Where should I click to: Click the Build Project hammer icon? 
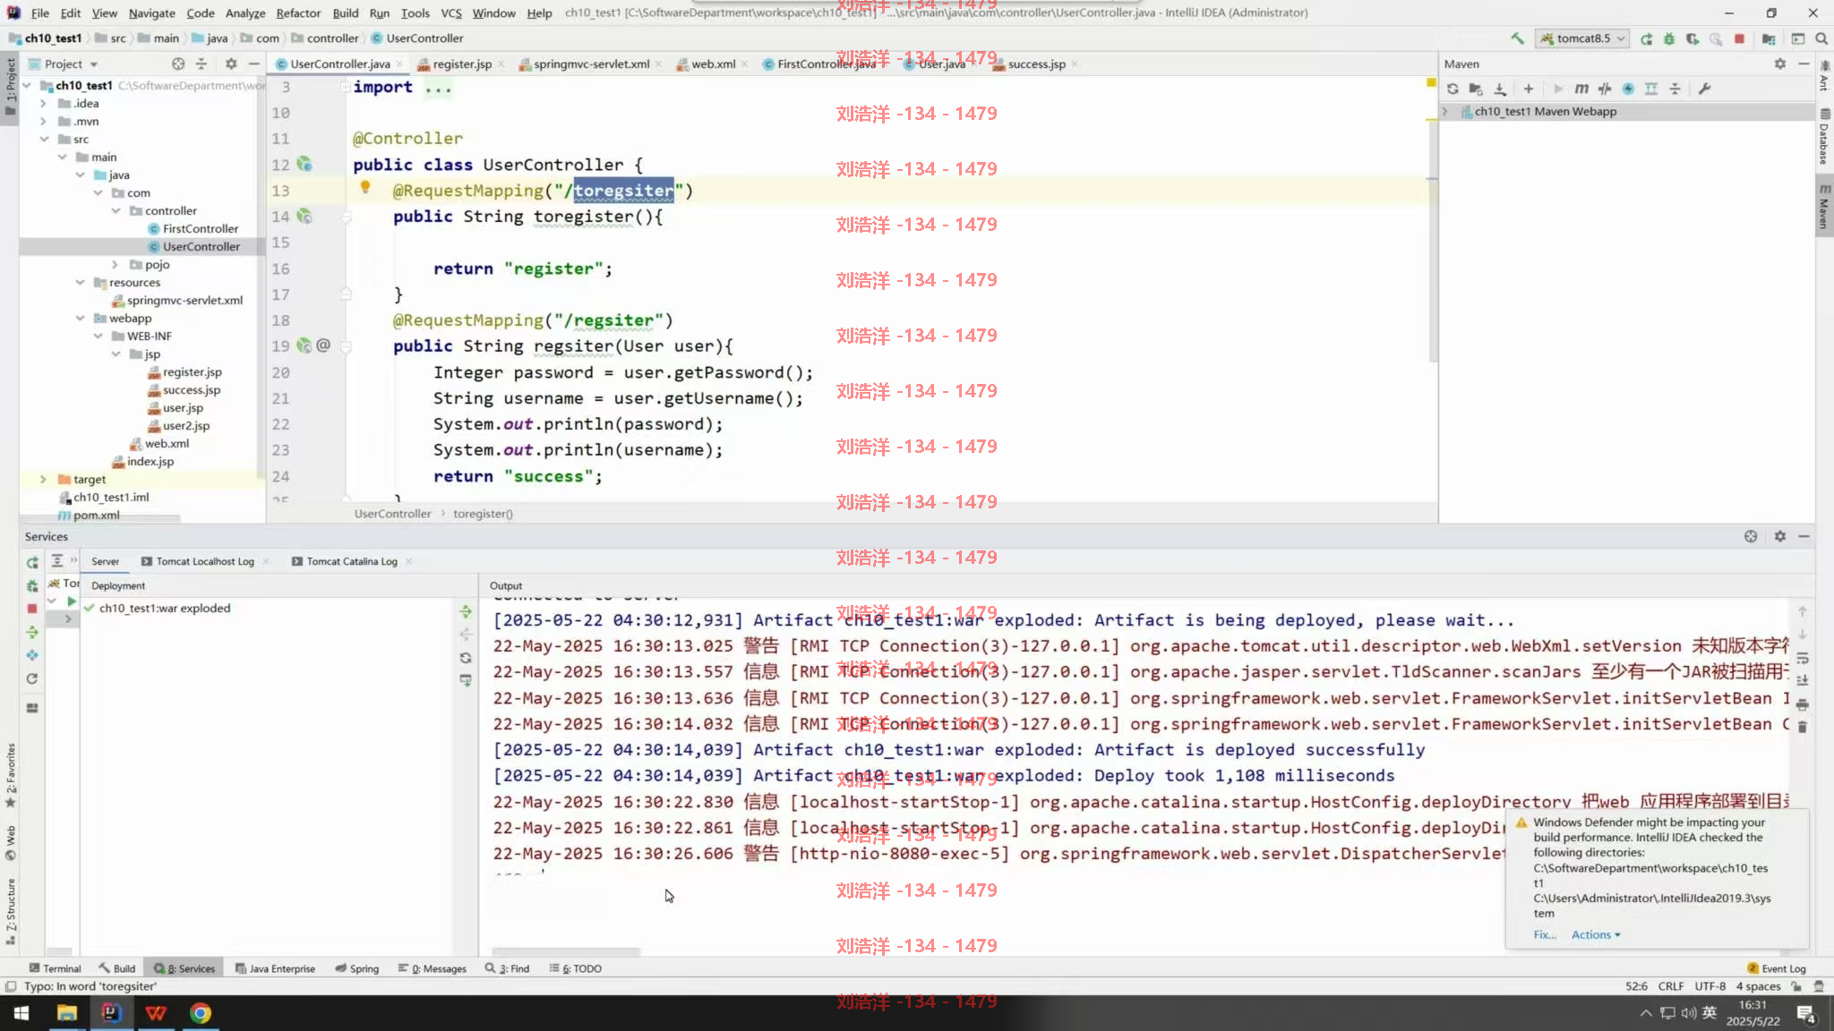pyautogui.click(x=1517, y=38)
